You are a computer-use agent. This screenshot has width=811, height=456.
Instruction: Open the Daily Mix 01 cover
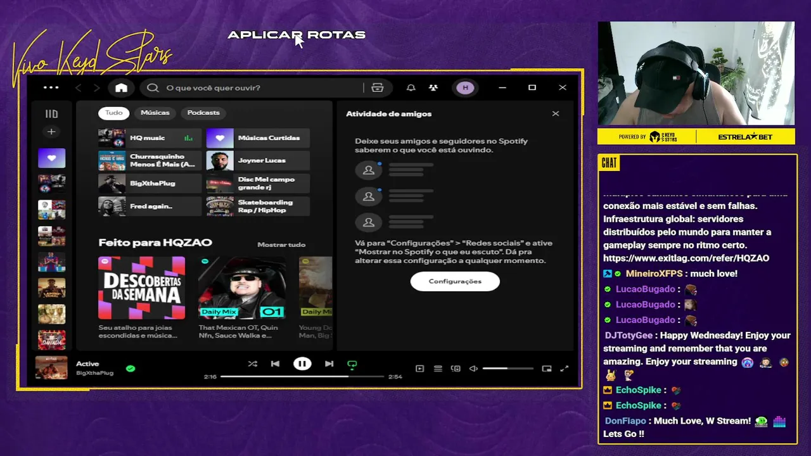coord(241,288)
